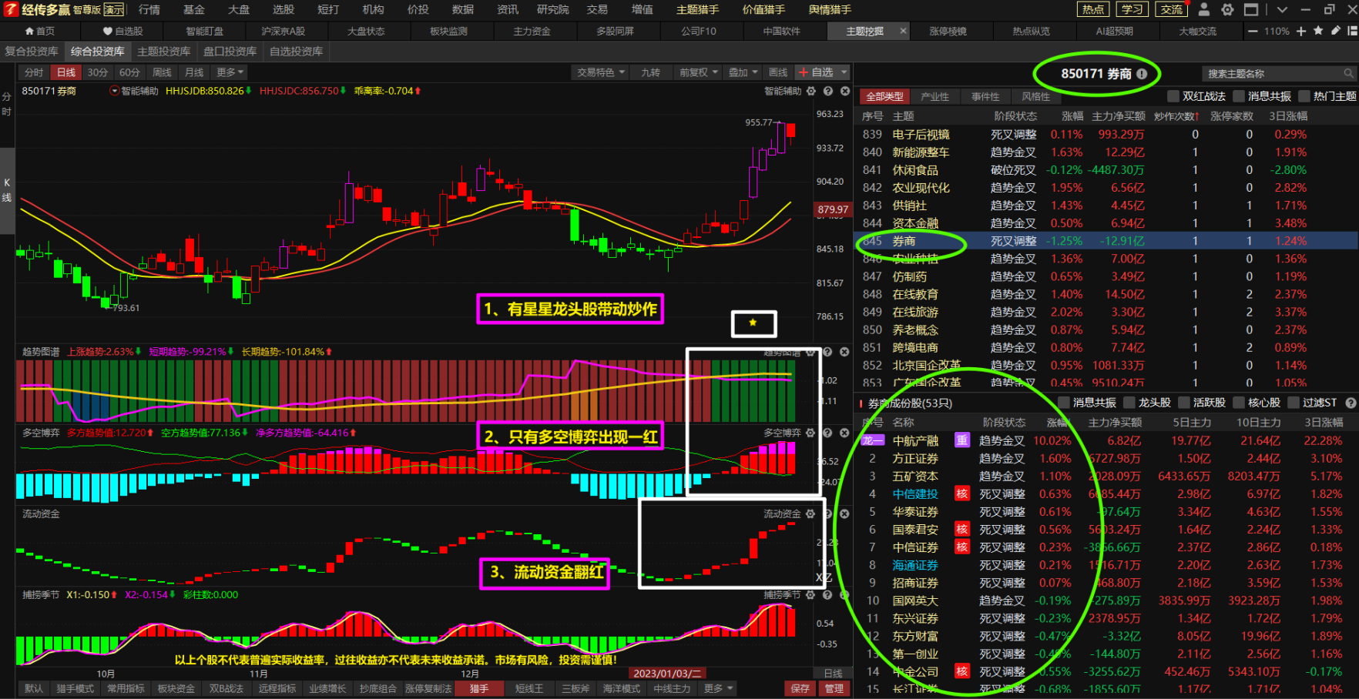1359x699 pixels.
Task: Click the 核 badge beside 国泰君安
Action: point(962,529)
